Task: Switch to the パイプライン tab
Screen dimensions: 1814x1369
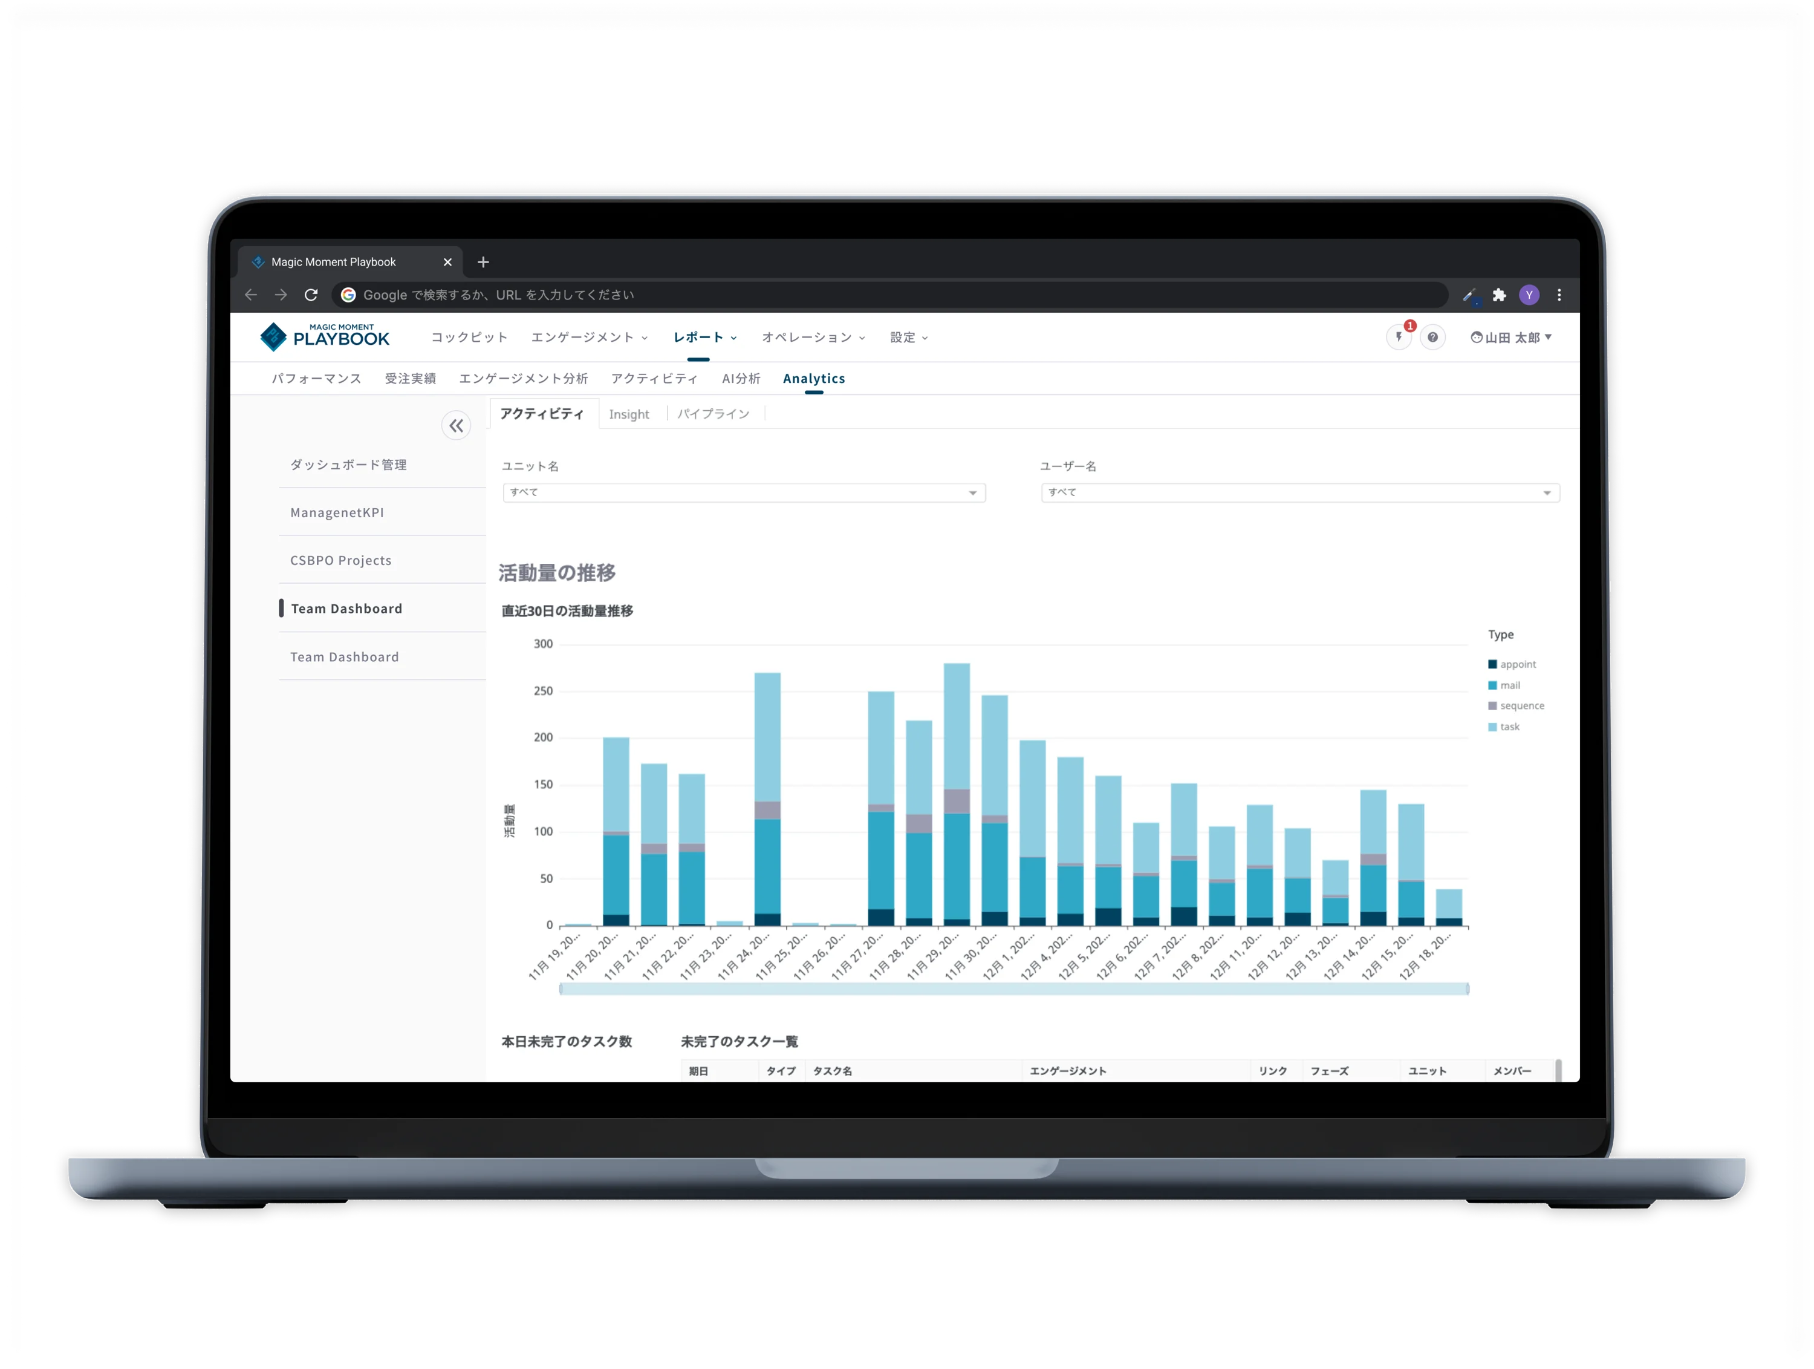Action: pyautogui.click(x=714, y=414)
